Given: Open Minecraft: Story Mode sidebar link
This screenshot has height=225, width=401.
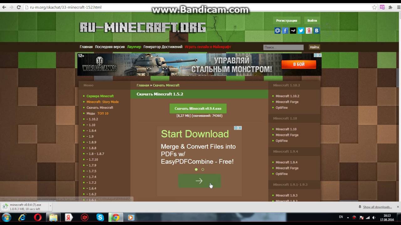Looking at the screenshot, I should coord(102,102).
